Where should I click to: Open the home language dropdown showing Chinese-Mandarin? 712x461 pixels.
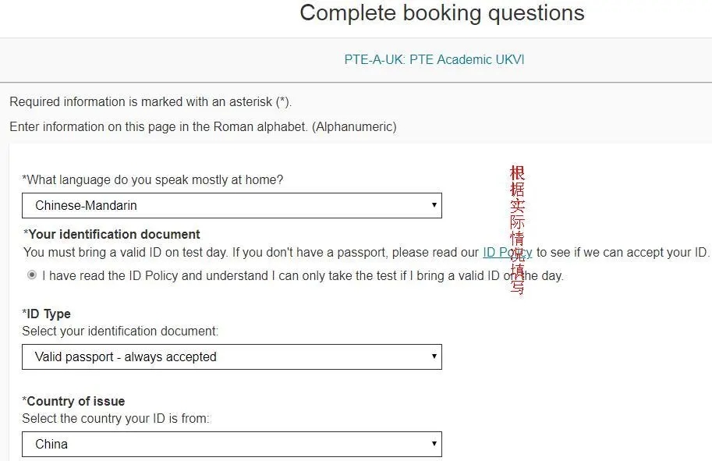click(x=232, y=205)
